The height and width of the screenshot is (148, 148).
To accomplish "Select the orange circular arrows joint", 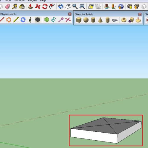I will [9, 20].
